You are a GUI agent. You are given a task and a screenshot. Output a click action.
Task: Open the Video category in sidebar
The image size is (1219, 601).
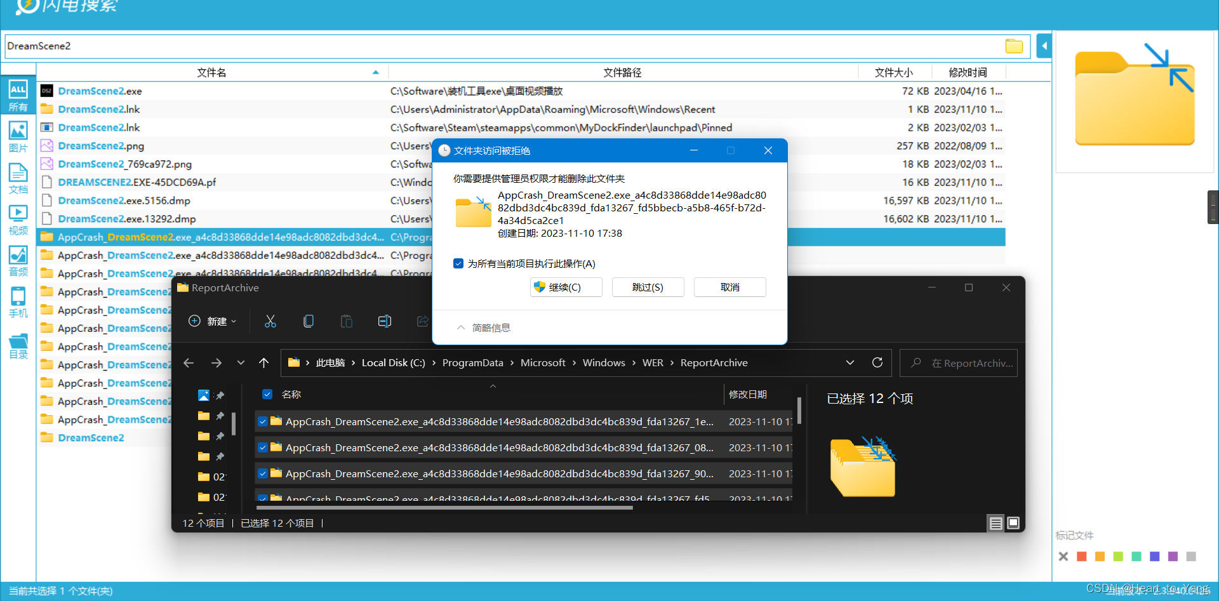18,220
